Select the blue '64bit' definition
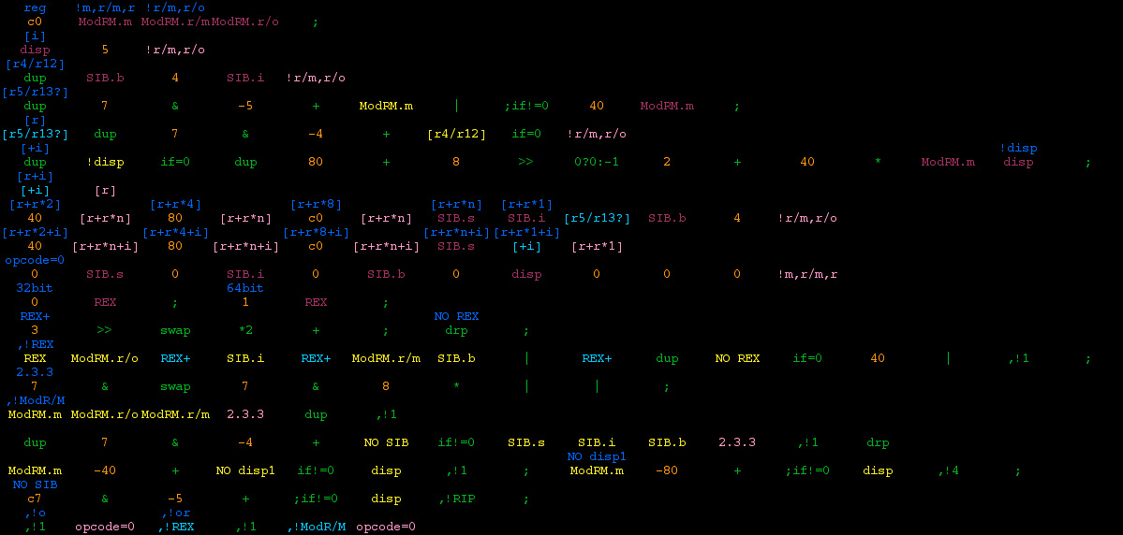The image size is (1123, 535). pyautogui.click(x=245, y=289)
